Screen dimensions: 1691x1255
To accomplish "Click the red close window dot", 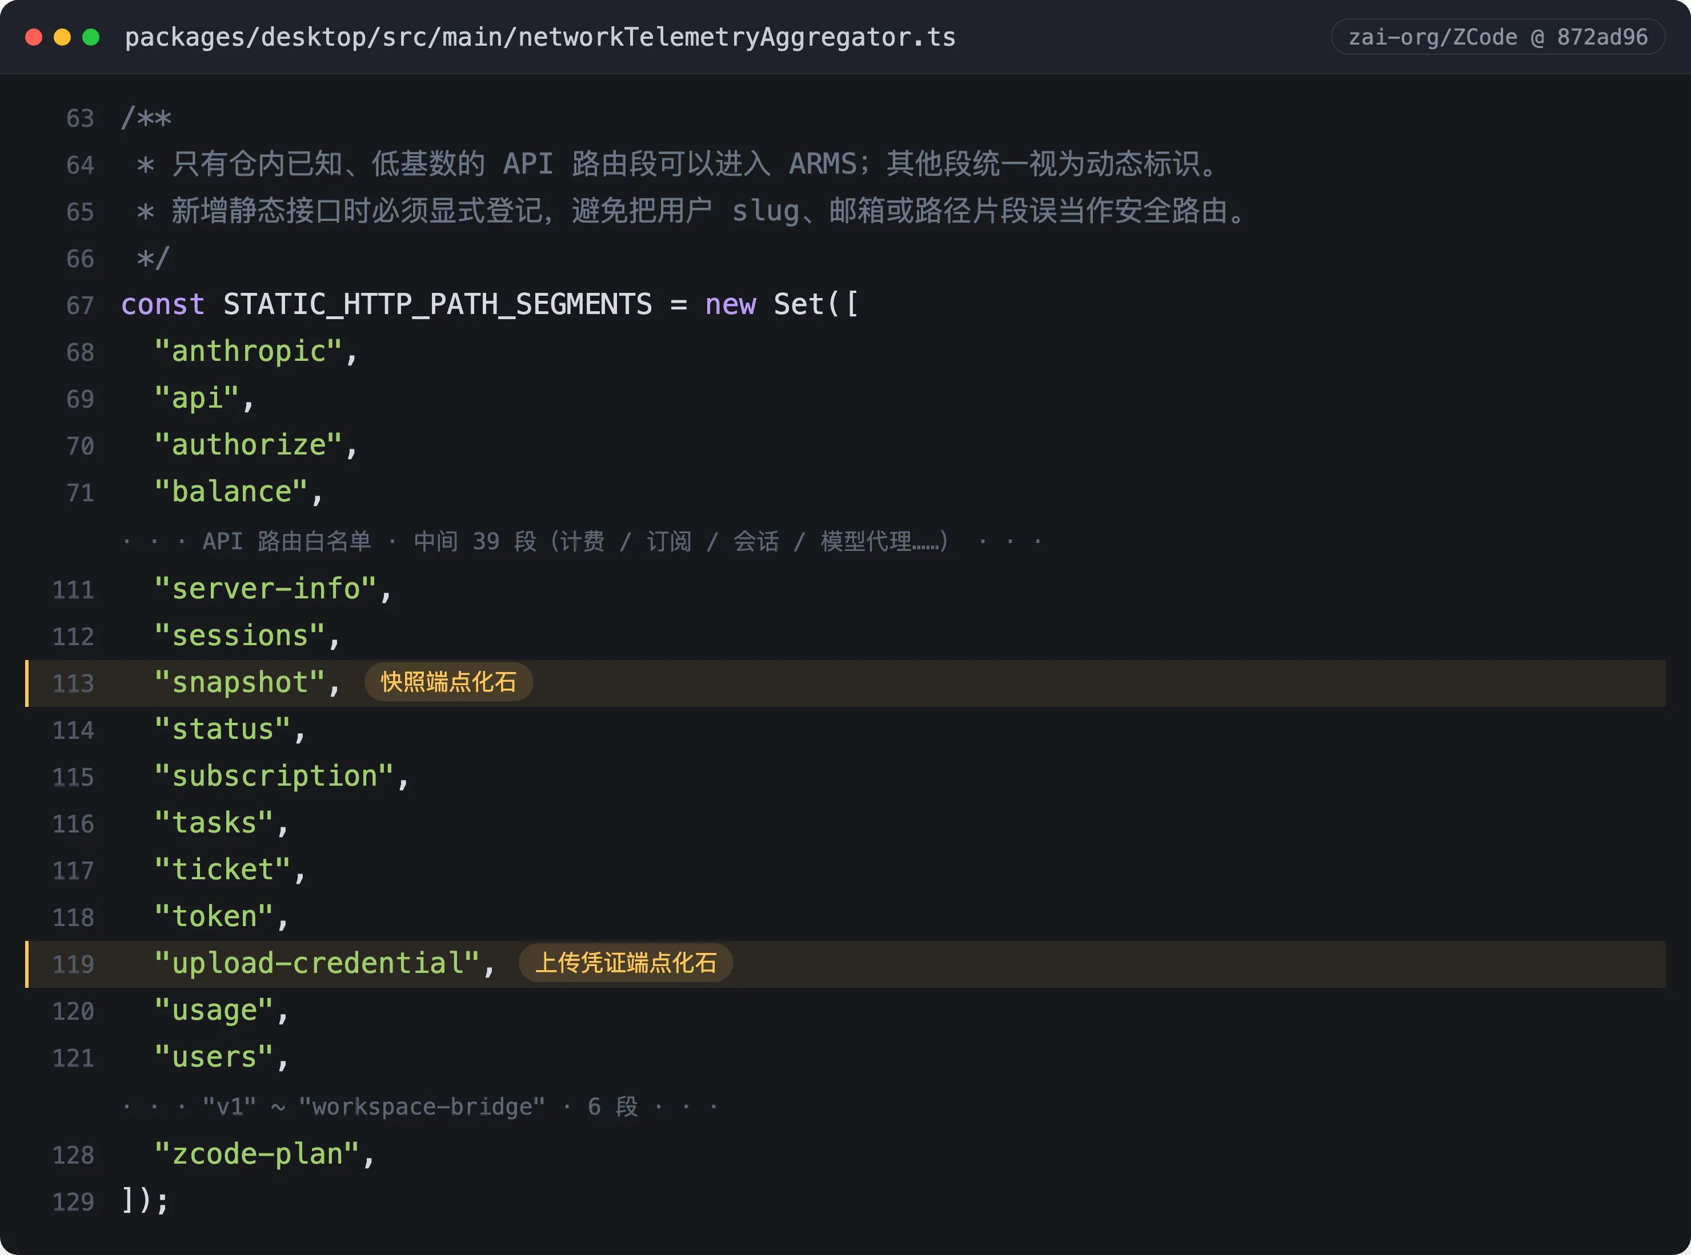I will [34, 37].
